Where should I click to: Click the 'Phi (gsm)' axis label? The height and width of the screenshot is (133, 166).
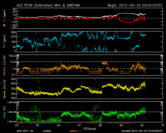[4, 41]
